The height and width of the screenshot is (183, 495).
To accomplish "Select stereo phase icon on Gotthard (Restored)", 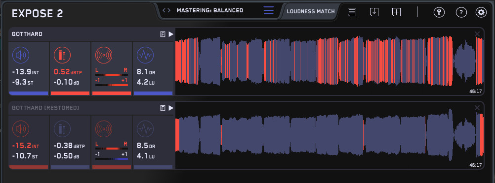I will tap(104, 129).
